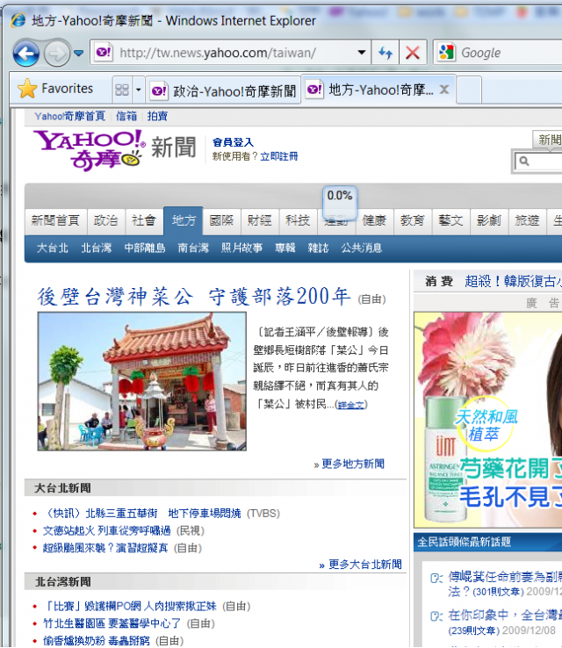The image size is (562, 648).
Task: Open the 旅遊 news tab
Action: [x=527, y=220]
